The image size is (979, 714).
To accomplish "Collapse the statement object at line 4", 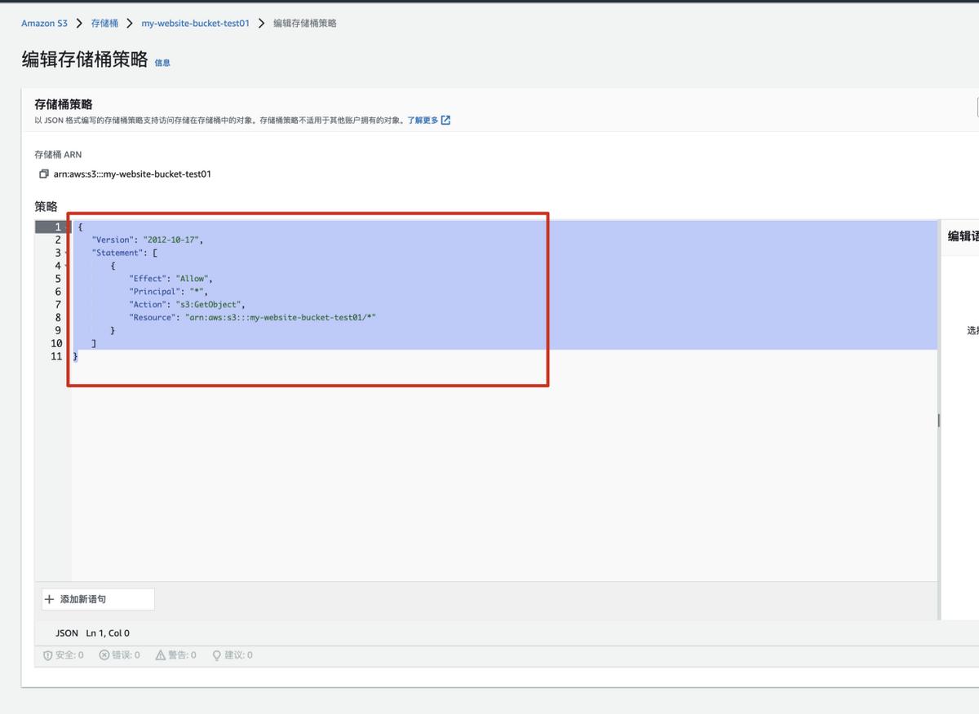I will 66,265.
